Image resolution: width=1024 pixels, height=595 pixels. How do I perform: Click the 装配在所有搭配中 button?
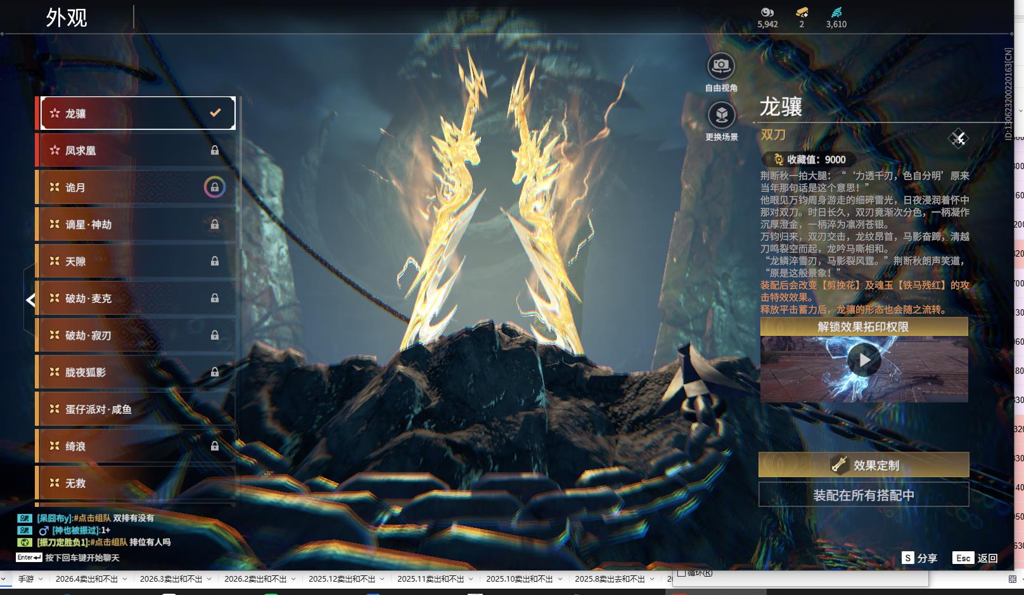coord(864,495)
